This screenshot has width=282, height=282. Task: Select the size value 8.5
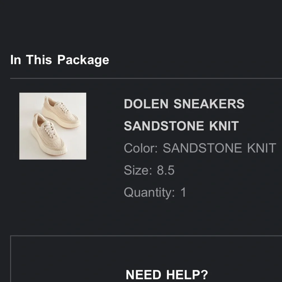166,170
